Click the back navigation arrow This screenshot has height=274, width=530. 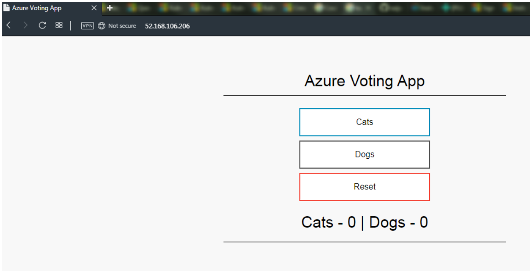pyautogui.click(x=7, y=26)
